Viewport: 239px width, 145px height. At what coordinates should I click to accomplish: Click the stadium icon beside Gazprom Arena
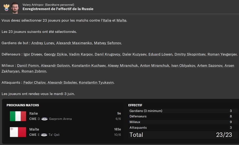[44, 119]
